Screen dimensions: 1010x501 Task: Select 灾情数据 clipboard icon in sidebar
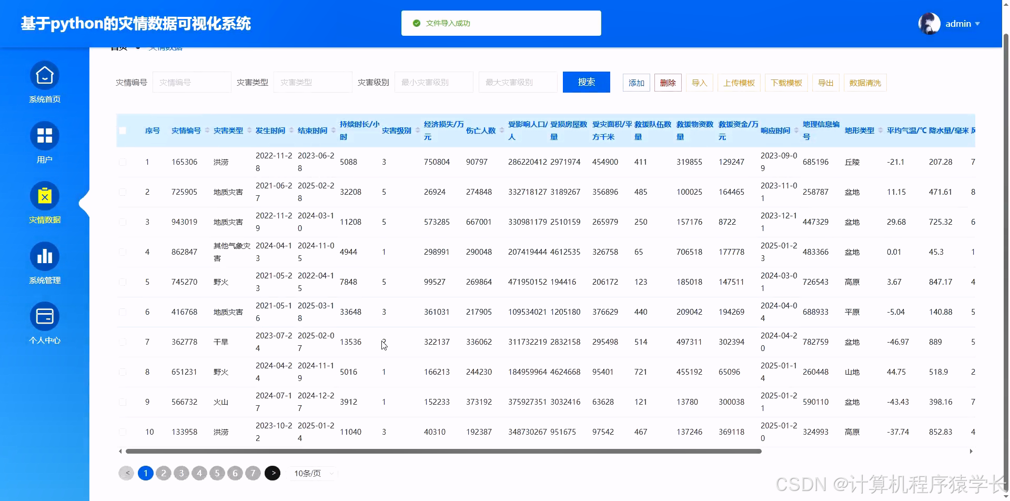click(x=45, y=196)
